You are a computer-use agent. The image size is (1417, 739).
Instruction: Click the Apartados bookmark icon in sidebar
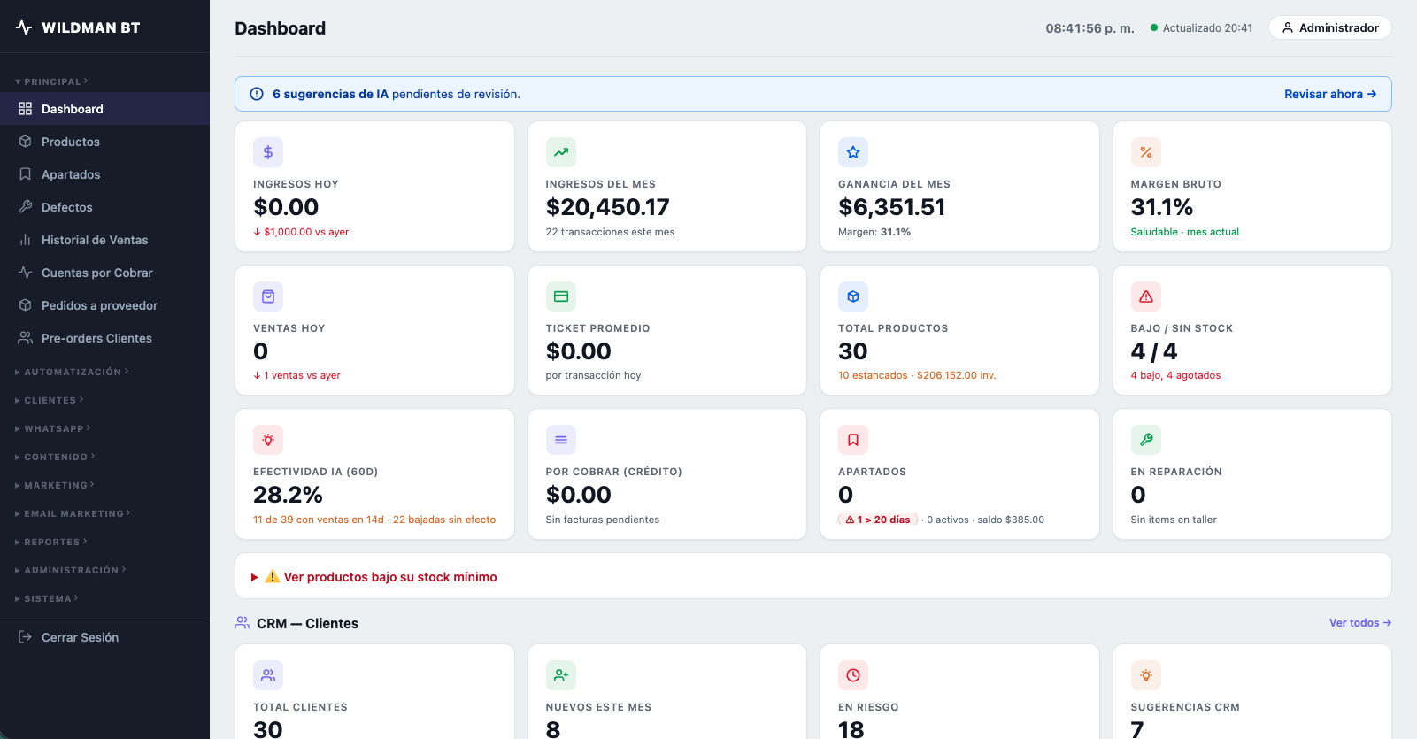(x=25, y=174)
